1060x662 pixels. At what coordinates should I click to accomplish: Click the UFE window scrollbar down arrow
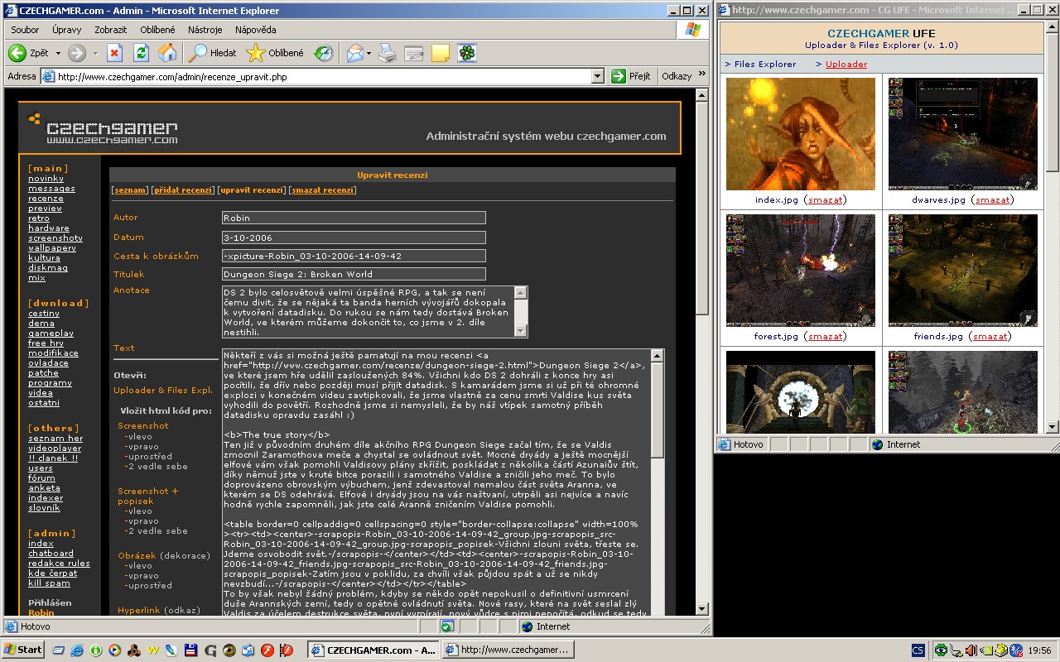tap(1051, 427)
